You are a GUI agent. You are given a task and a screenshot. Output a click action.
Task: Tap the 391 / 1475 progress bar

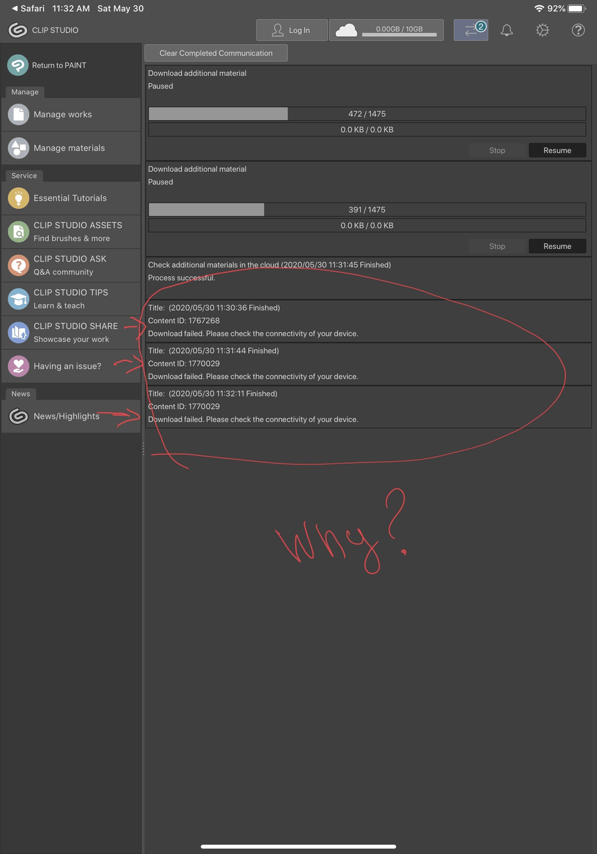point(367,209)
